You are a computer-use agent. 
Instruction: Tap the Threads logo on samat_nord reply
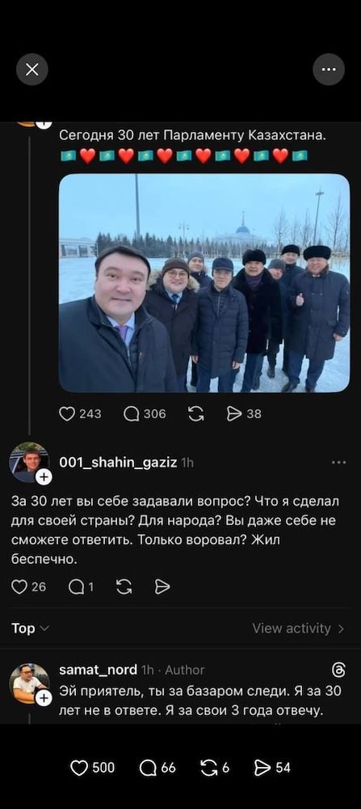coord(339,670)
